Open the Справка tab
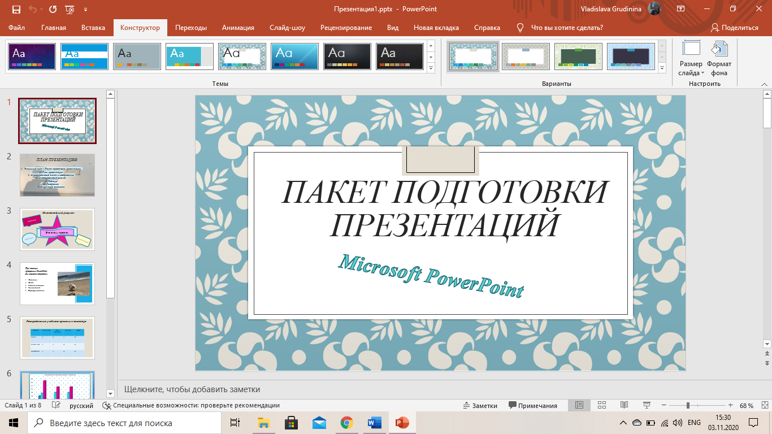 pos(487,28)
